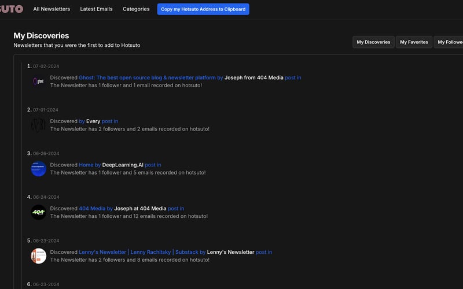This screenshot has height=289, width=463.
Task: Click 'Newsletters that you were the first' subtitle
Action: pyautogui.click(x=77, y=45)
